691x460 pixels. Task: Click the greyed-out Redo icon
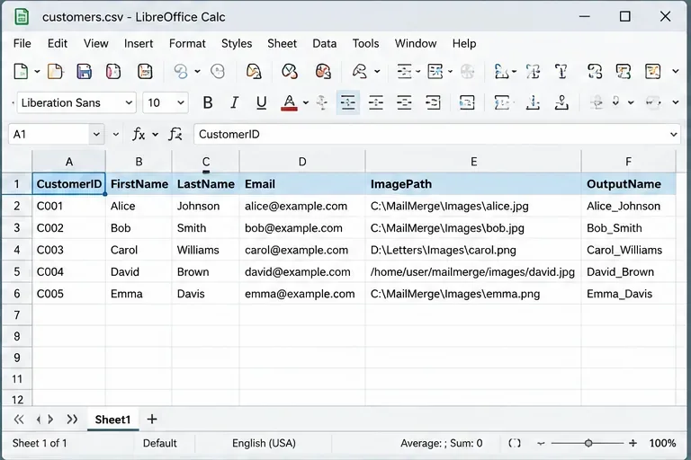[218, 71]
